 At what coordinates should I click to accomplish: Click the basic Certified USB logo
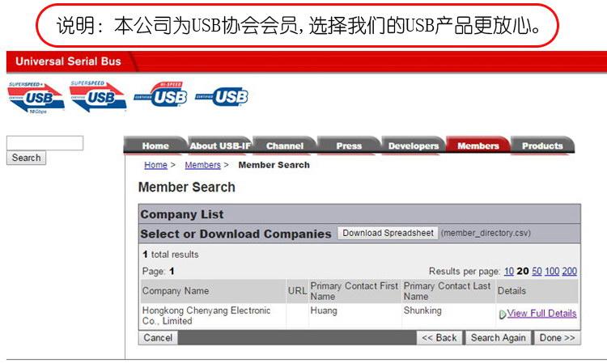[x=221, y=97]
